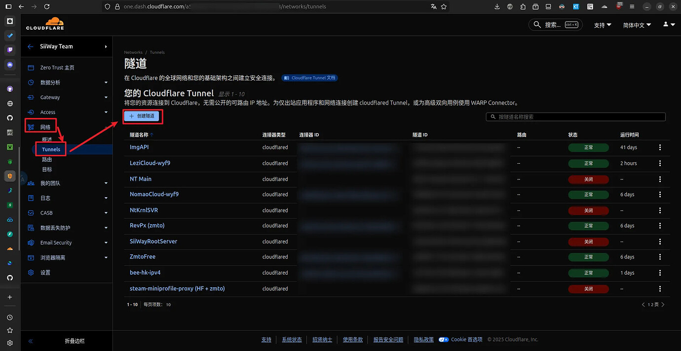Bookmark this page with the star icon
This screenshot has height=351, width=681.
pyautogui.click(x=444, y=7)
